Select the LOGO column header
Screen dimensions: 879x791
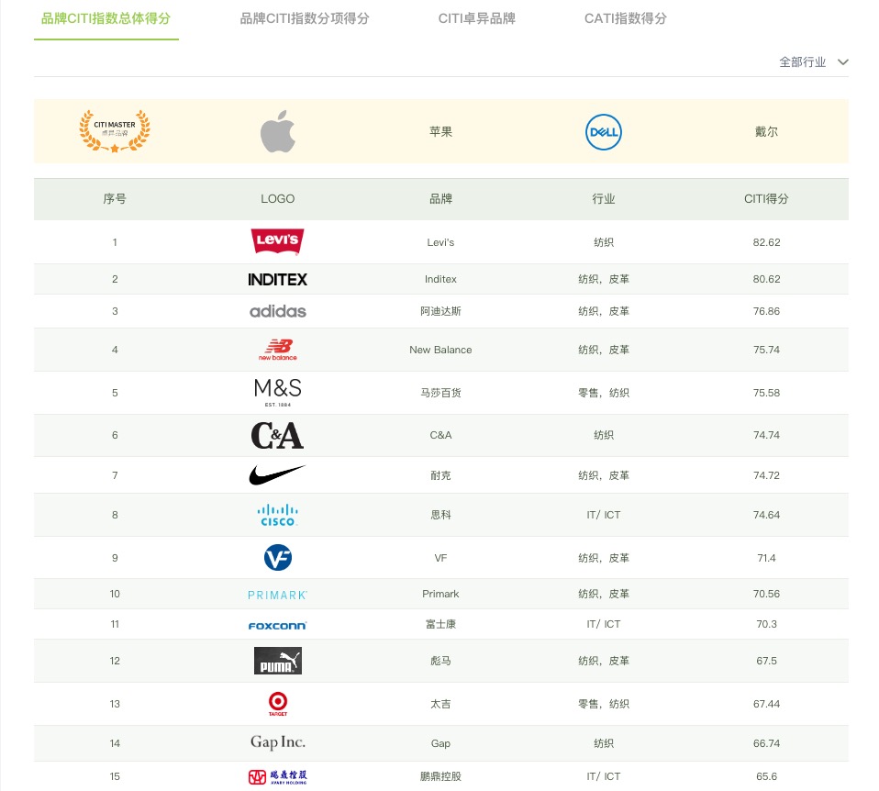click(x=277, y=199)
